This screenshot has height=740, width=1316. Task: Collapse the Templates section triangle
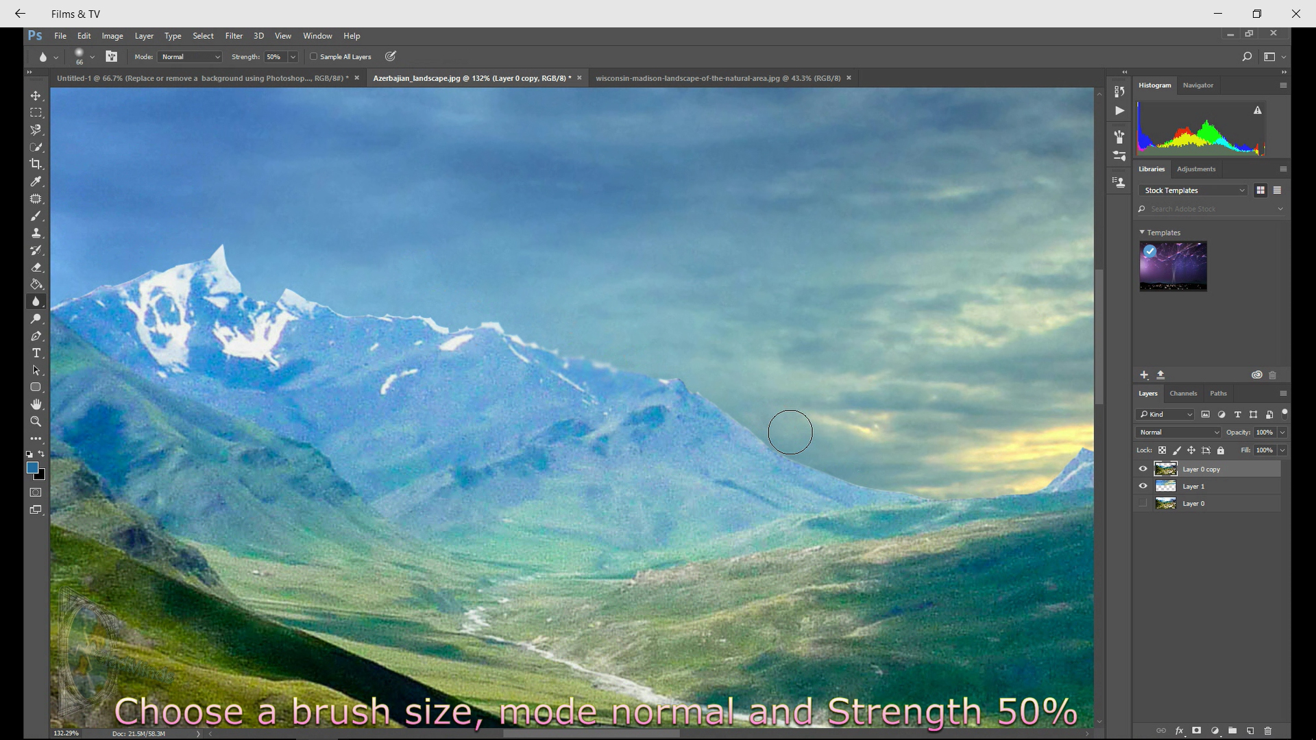click(1142, 232)
